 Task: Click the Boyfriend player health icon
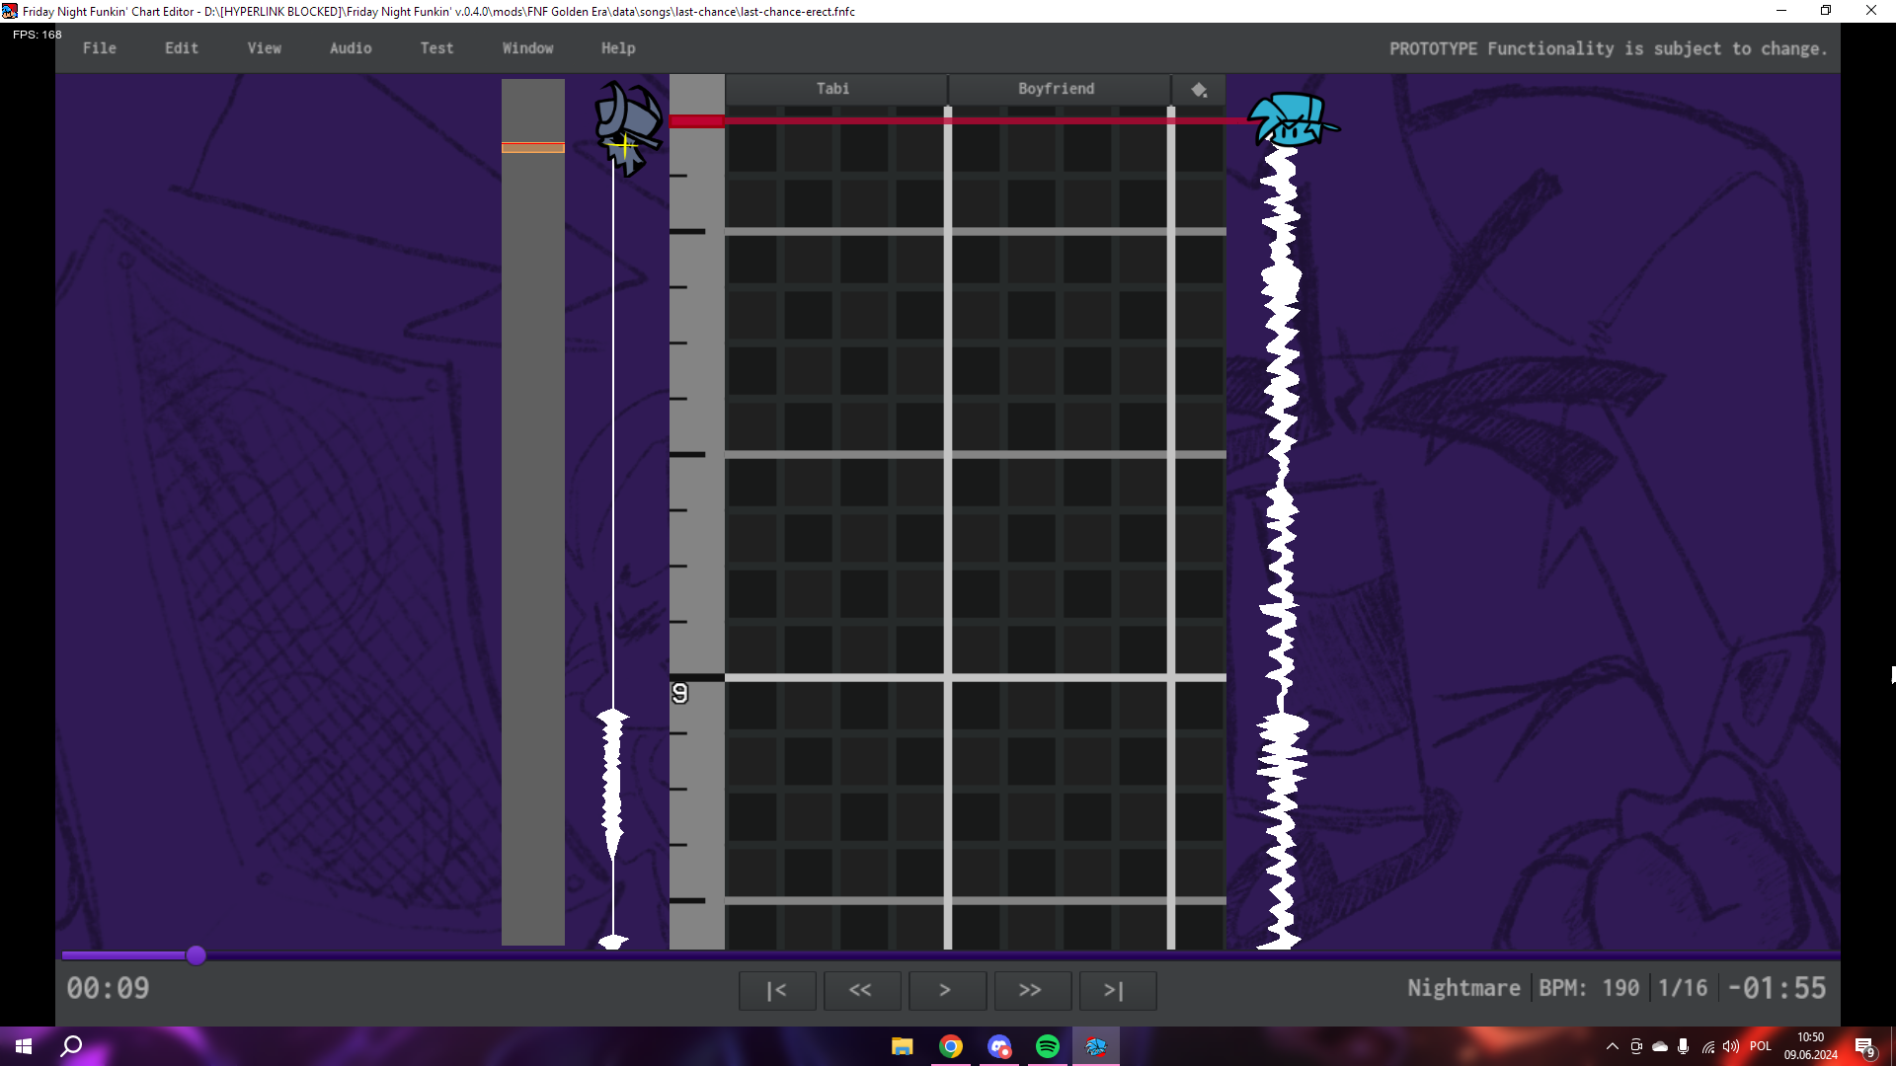[x=1293, y=119]
